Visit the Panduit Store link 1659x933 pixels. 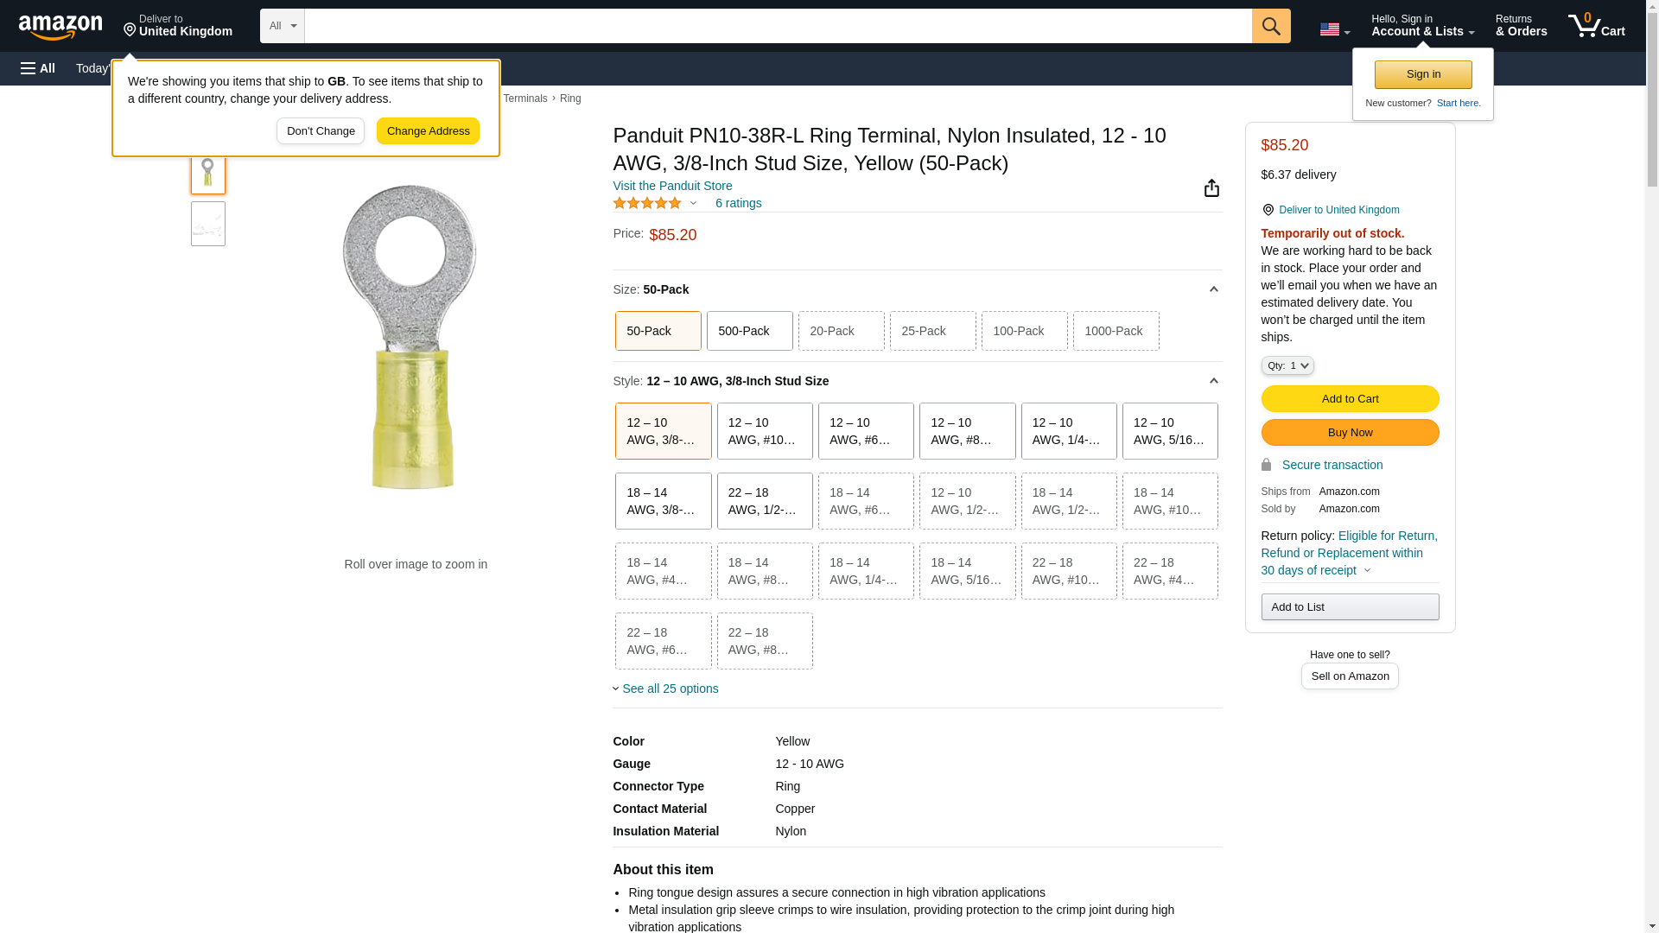pos(672,186)
